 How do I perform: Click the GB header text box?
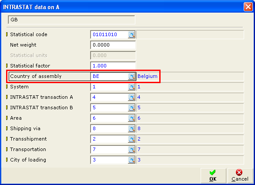point(71,20)
